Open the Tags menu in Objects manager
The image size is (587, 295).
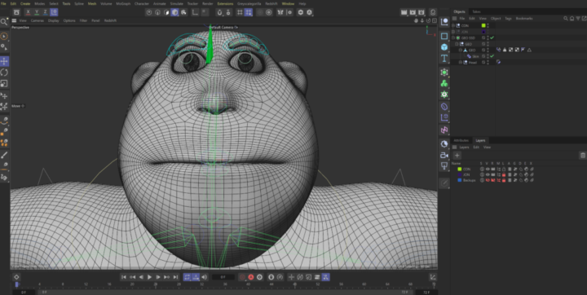click(508, 19)
